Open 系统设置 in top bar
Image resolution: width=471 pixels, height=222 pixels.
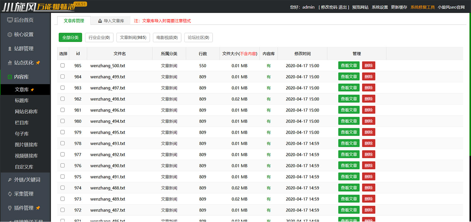(x=380, y=7)
